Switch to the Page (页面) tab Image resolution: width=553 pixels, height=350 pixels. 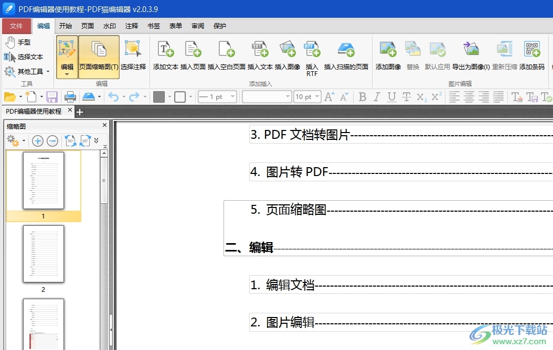click(88, 26)
